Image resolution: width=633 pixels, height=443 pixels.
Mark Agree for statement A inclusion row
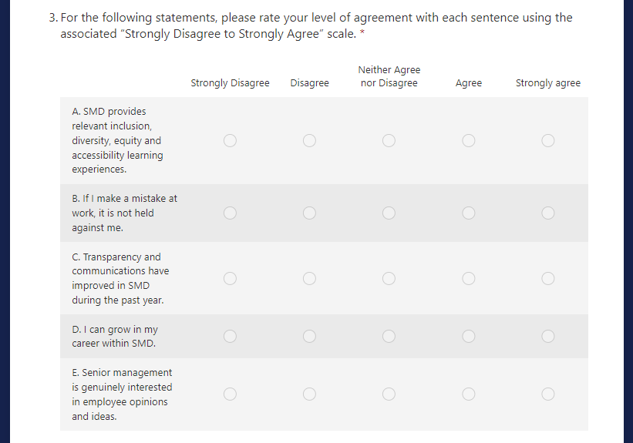468,140
